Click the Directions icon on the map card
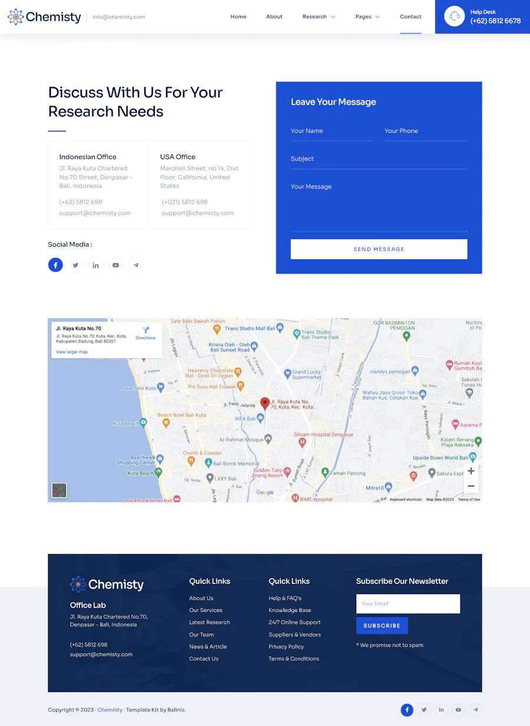Viewport: 530px width, 726px height. (x=145, y=331)
